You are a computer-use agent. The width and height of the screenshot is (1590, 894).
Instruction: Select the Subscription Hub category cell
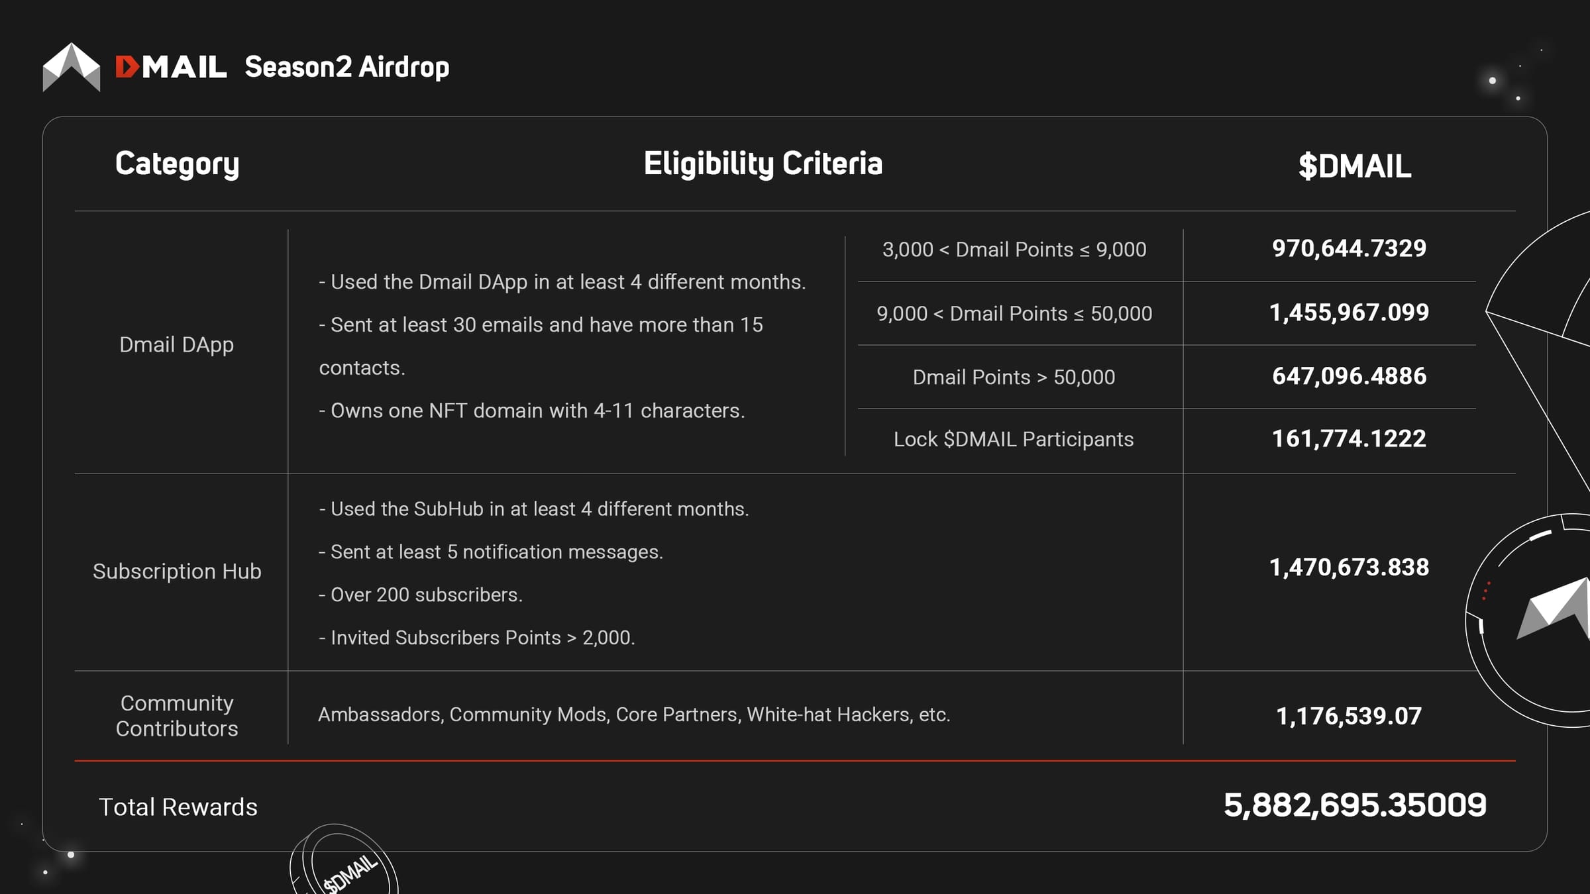pyautogui.click(x=177, y=571)
